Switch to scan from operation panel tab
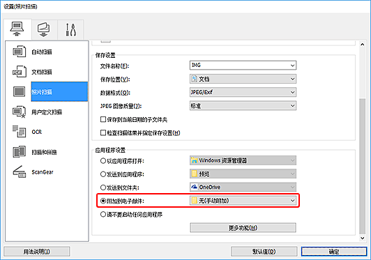Viewport: 371px width, 260px height. 44,29
